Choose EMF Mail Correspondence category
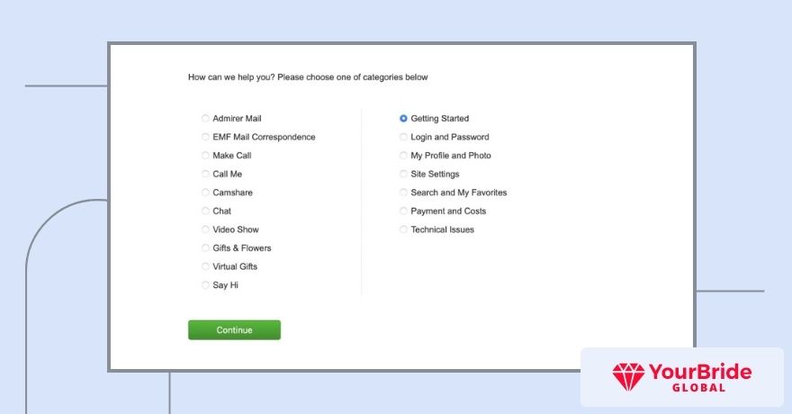This screenshot has height=414, width=792. (205, 137)
